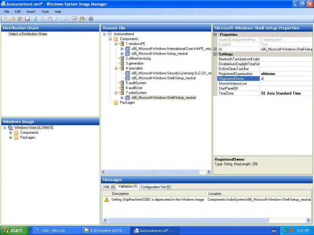Click the Create Configuration Set toolbar icon
Viewport: 314px width, 235px height.
tap(82, 19)
